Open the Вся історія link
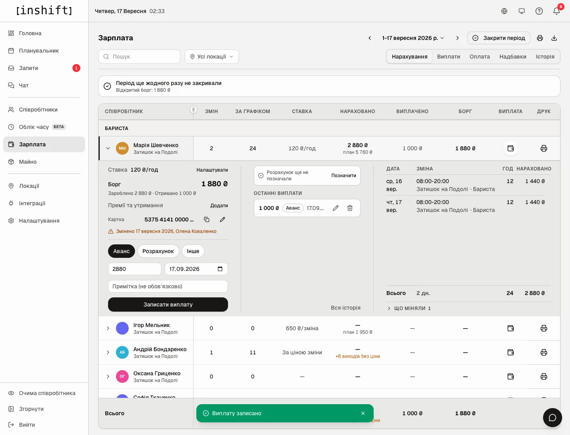570x435 pixels. 346,308
